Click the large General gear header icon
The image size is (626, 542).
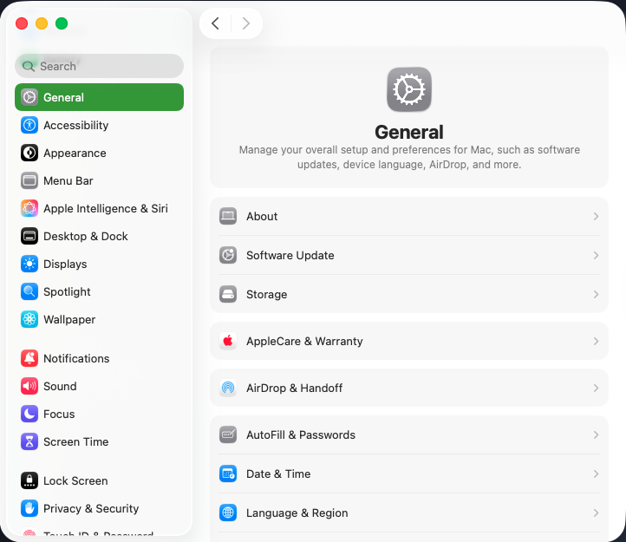[409, 89]
